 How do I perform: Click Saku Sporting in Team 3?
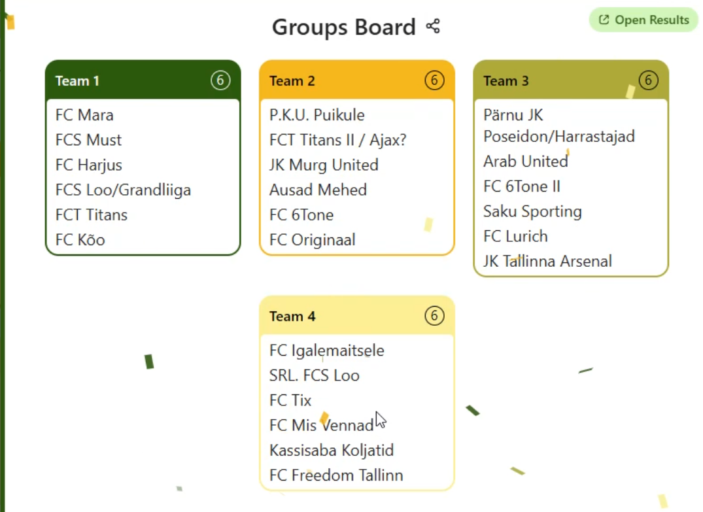(x=532, y=212)
